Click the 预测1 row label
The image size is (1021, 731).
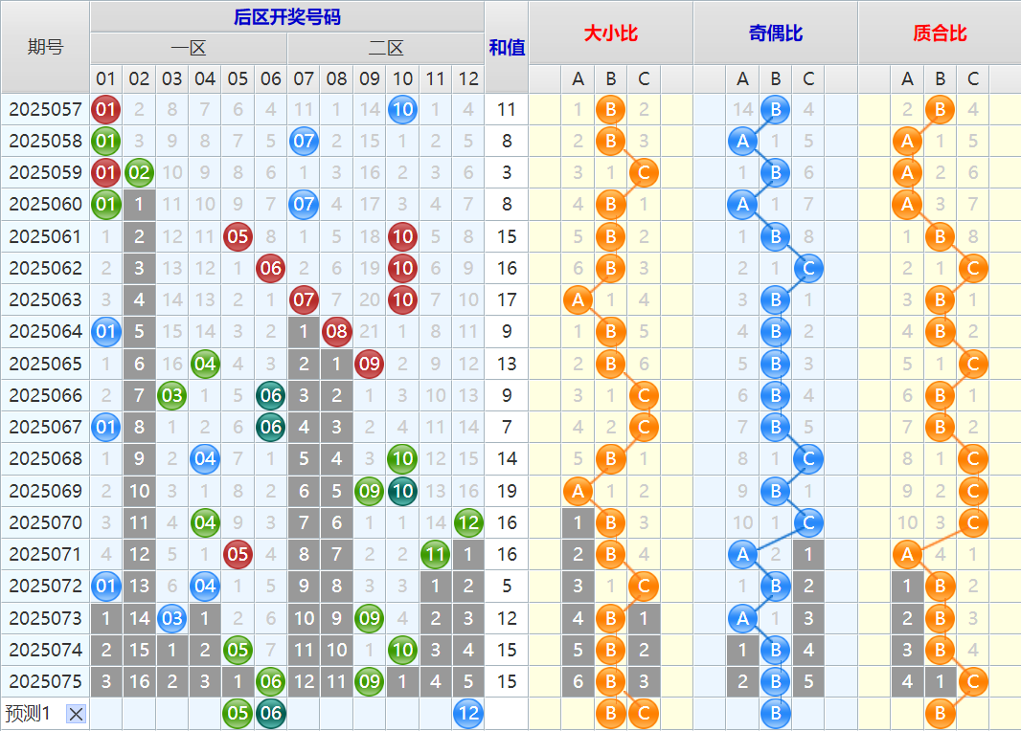(x=28, y=714)
